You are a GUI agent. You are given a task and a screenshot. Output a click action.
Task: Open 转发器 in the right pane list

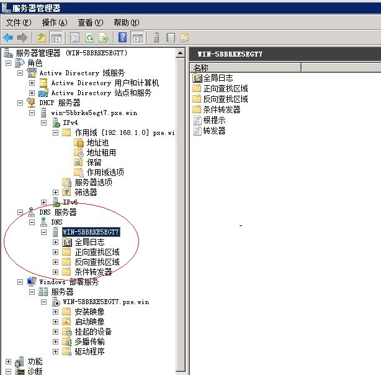coord(214,131)
